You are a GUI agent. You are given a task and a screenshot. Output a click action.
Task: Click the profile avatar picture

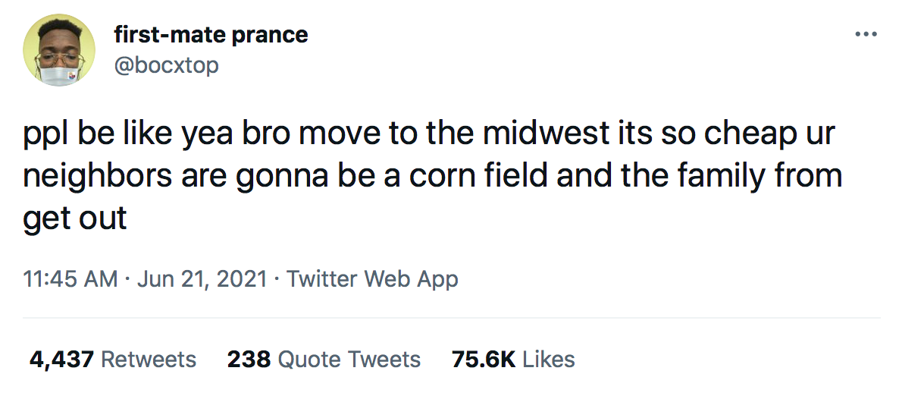(x=59, y=49)
